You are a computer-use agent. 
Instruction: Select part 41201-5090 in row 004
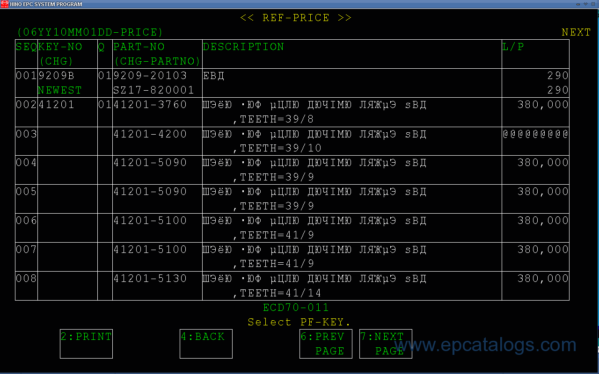pyautogui.click(x=150, y=163)
